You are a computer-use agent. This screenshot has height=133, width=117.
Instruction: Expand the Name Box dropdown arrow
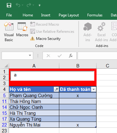point(30,56)
